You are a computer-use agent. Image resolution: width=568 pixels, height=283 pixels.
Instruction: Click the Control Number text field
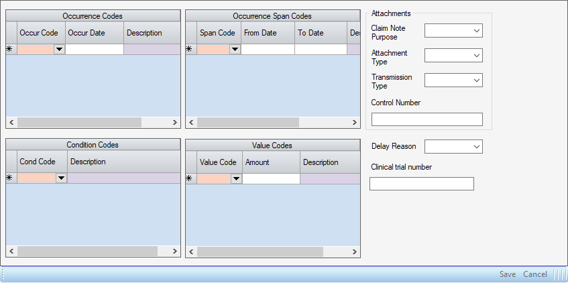pos(427,119)
